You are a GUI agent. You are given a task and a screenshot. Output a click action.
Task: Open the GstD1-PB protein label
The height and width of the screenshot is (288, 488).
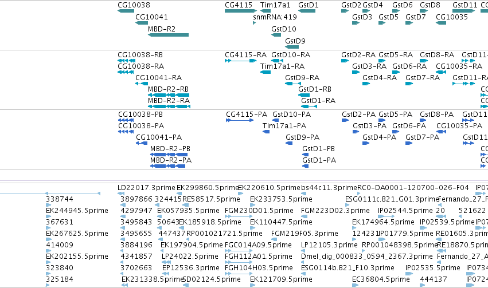pos(319,149)
